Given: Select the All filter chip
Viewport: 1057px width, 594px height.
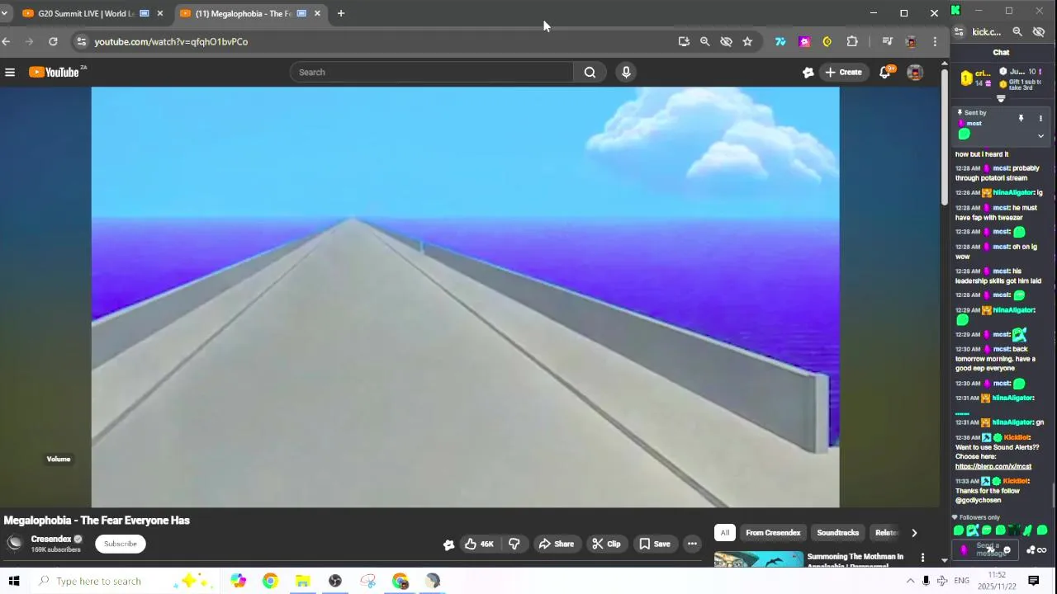Looking at the screenshot, I should [725, 533].
